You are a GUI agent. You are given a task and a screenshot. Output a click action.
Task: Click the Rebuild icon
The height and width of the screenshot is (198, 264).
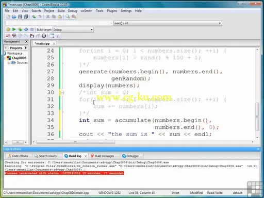pyautogui.click(x=26, y=29)
